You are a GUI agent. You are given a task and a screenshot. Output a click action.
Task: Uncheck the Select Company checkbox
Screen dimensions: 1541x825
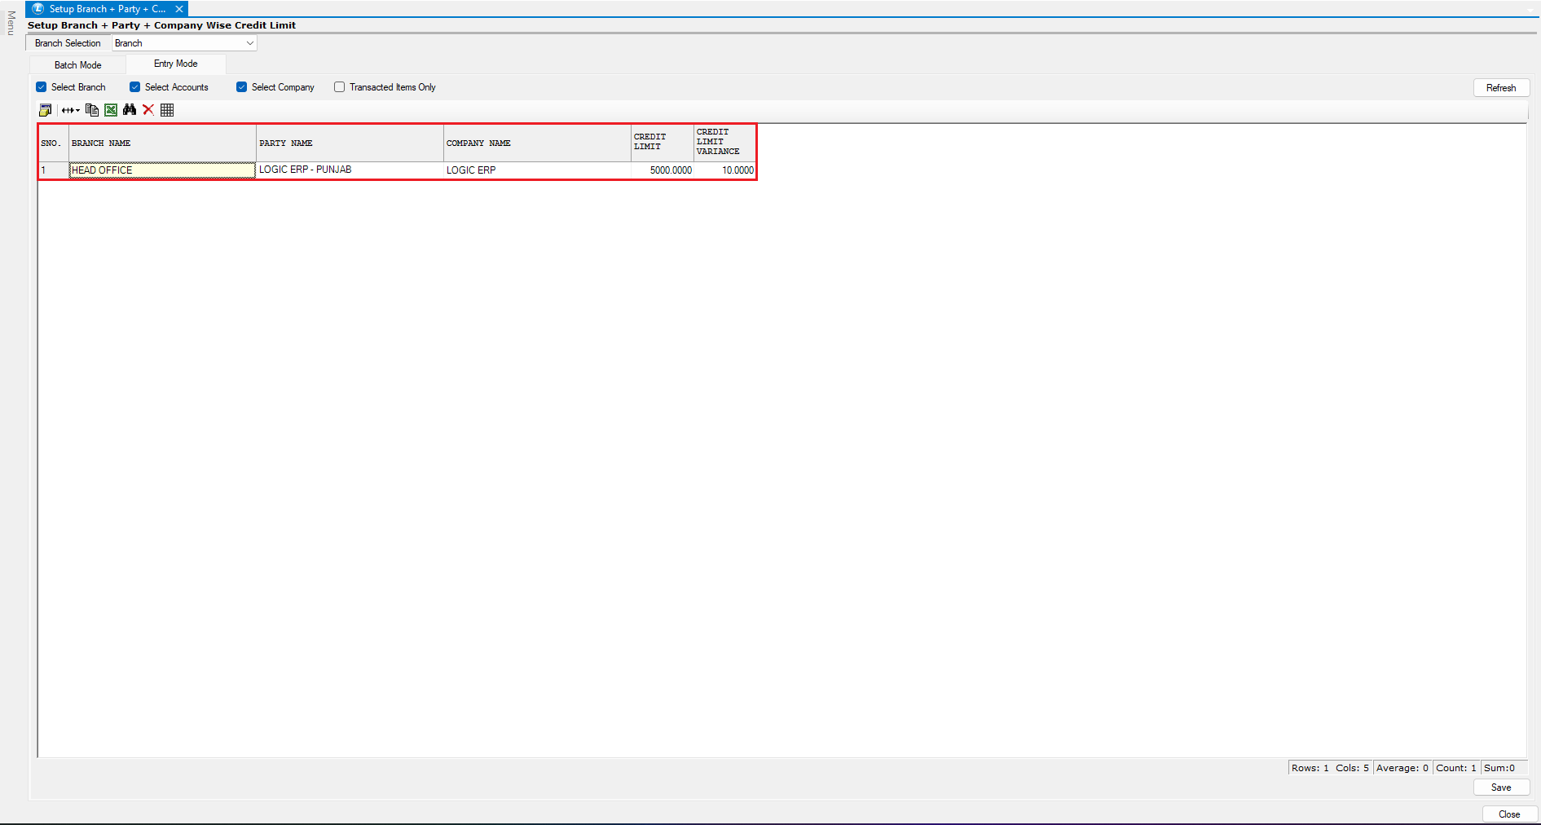pos(242,87)
